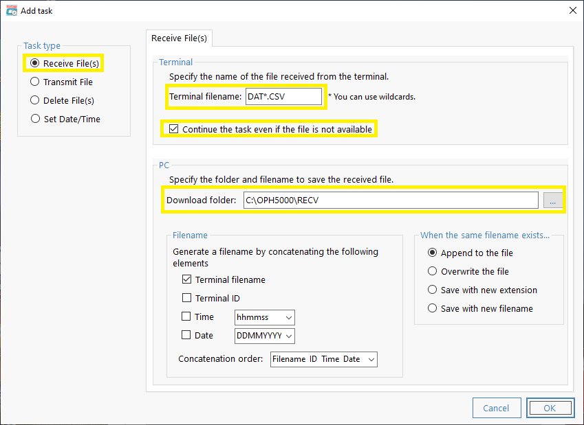584x425 pixels.
Task: Select Transmit File task type
Action: coord(61,82)
